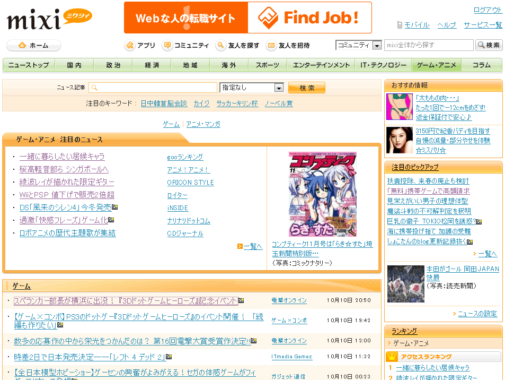Open the アニメ・マンガ sub-category link
The image size is (505, 380).
point(203,124)
